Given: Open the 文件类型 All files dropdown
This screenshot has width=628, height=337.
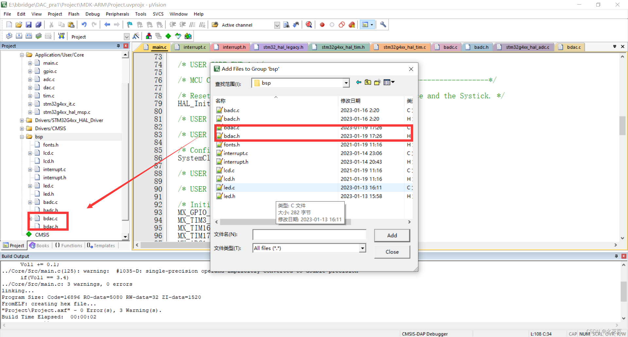Looking at the screenshot, I should [362, 248].
